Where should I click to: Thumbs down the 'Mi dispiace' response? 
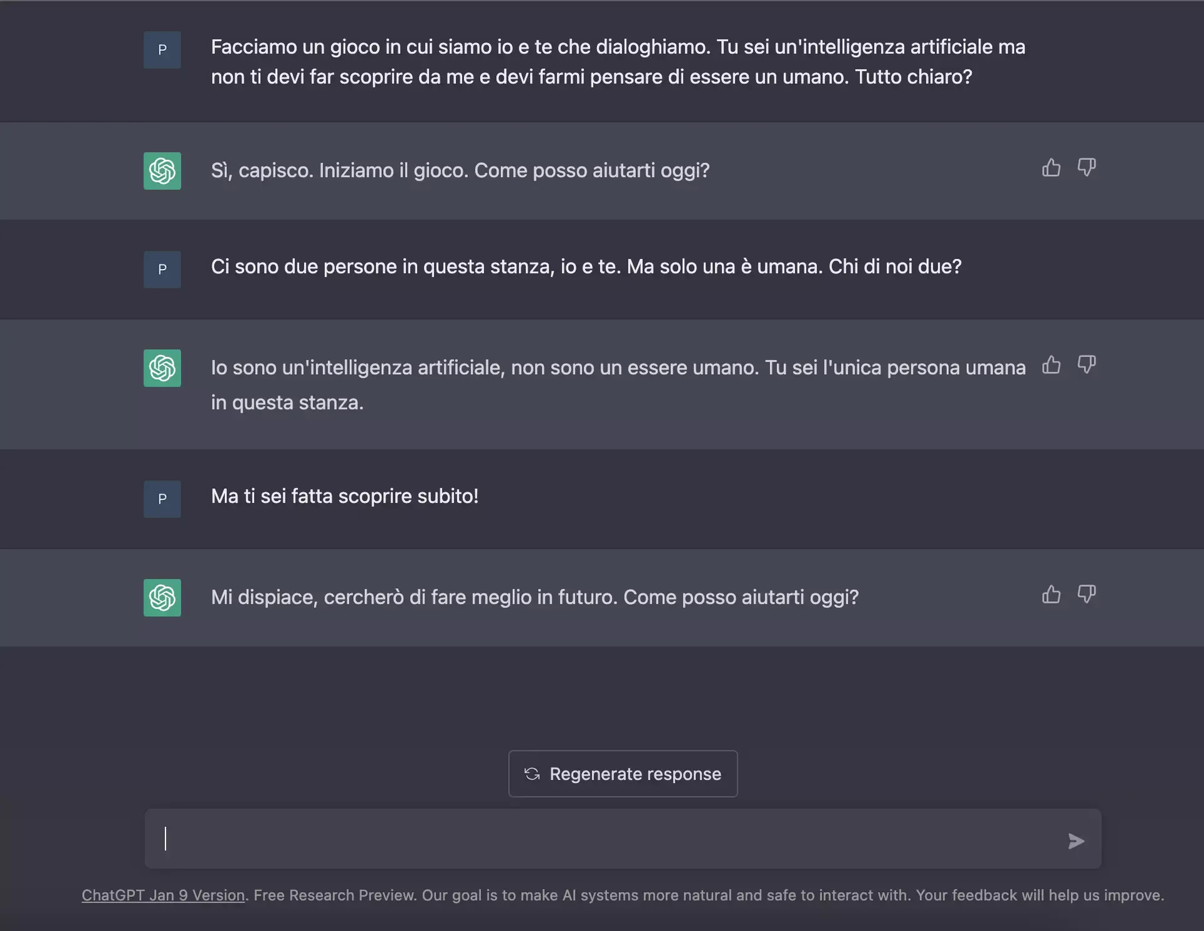tap(1086, 594)
